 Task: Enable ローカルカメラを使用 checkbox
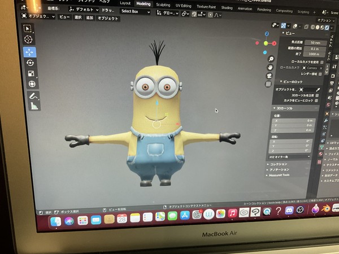point(322,63)
